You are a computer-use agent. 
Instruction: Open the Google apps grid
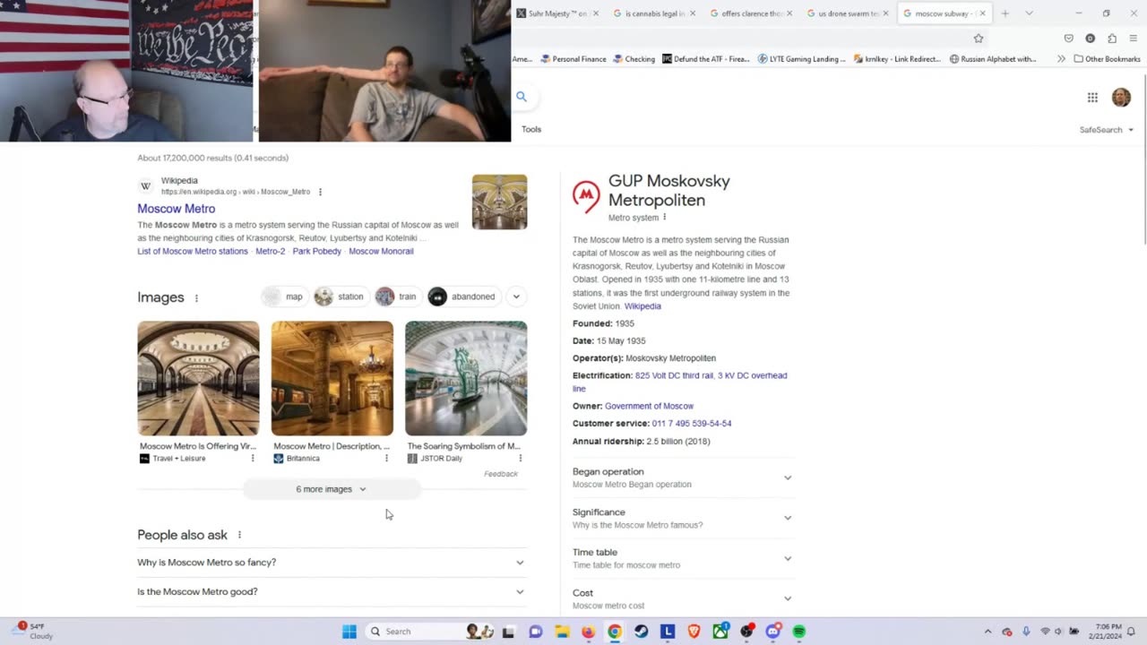[1092, 98]
